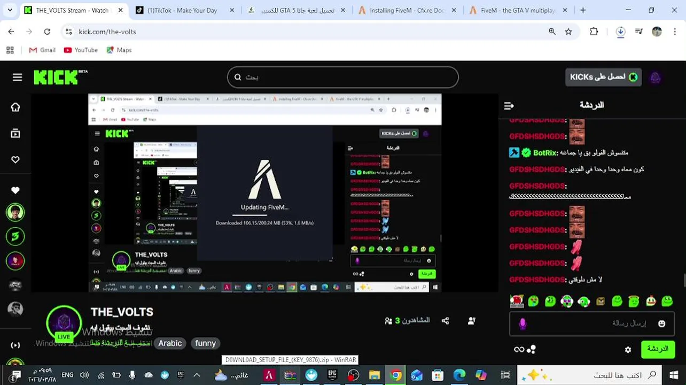686x385 pixels.
Task: Click the live stream video player
Action: (x=265, y=193)
